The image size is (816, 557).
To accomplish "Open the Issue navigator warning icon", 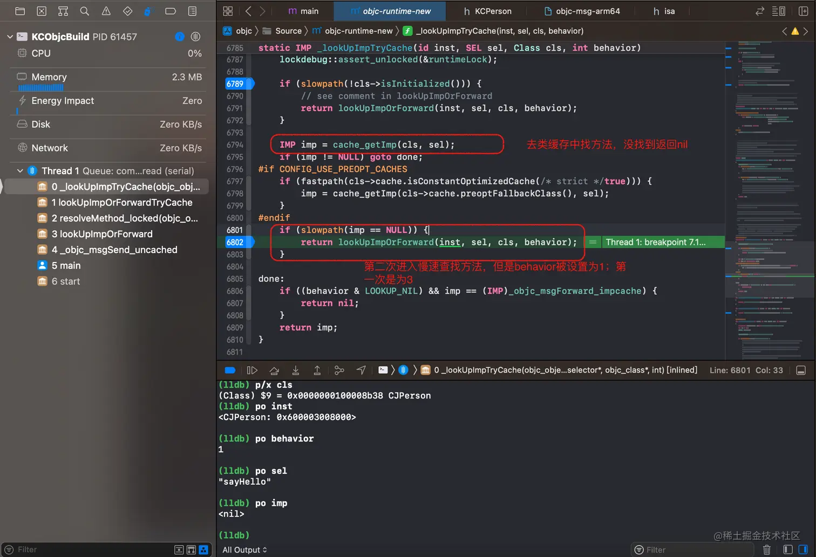I will coord(106,11).
